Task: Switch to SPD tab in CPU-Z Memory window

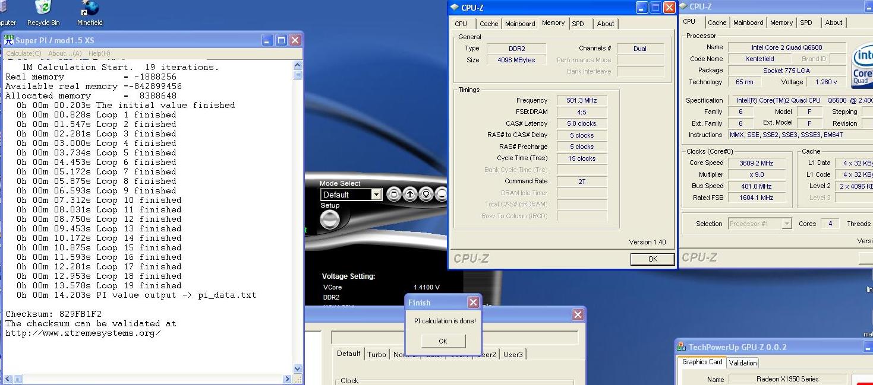Action: pyautogui.click(x=578, y=24)
